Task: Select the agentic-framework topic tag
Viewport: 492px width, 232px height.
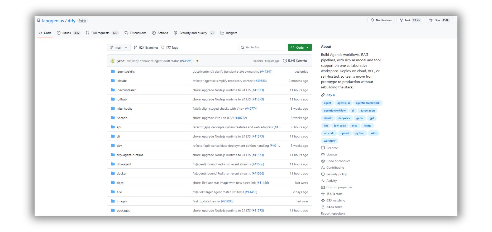Action: pyautogui.click(x=367, y=103)
